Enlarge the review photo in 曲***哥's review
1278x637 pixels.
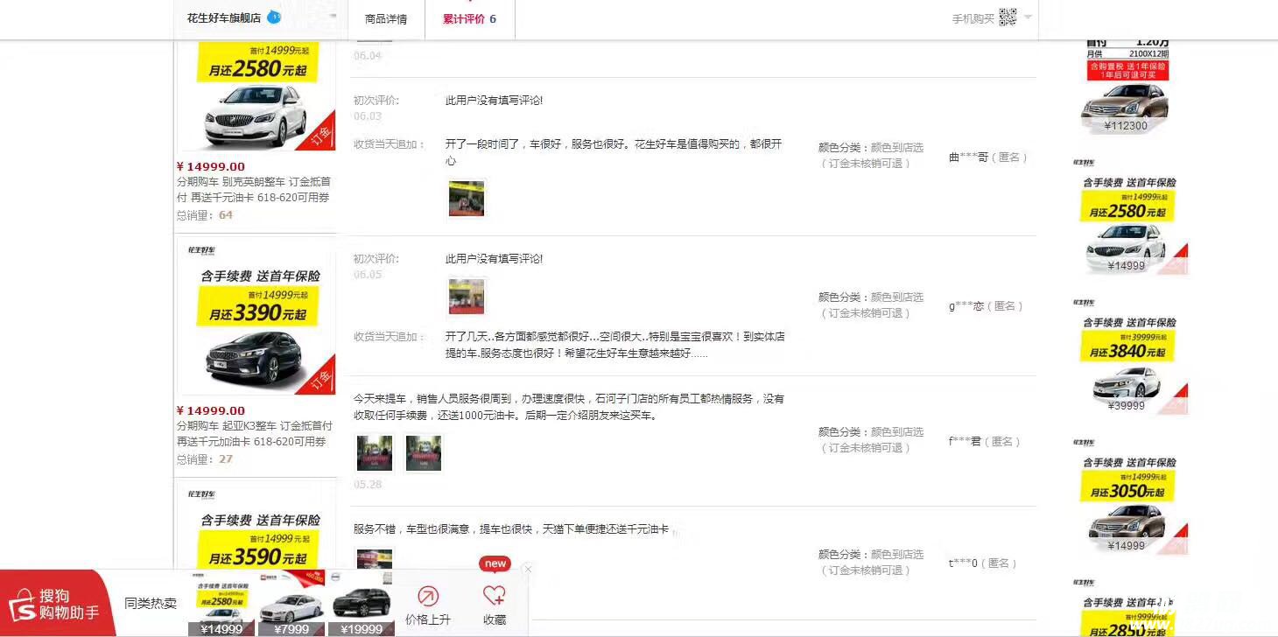point(466,199)
